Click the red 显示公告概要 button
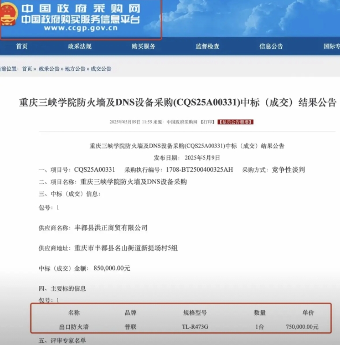 click(235, 122)
